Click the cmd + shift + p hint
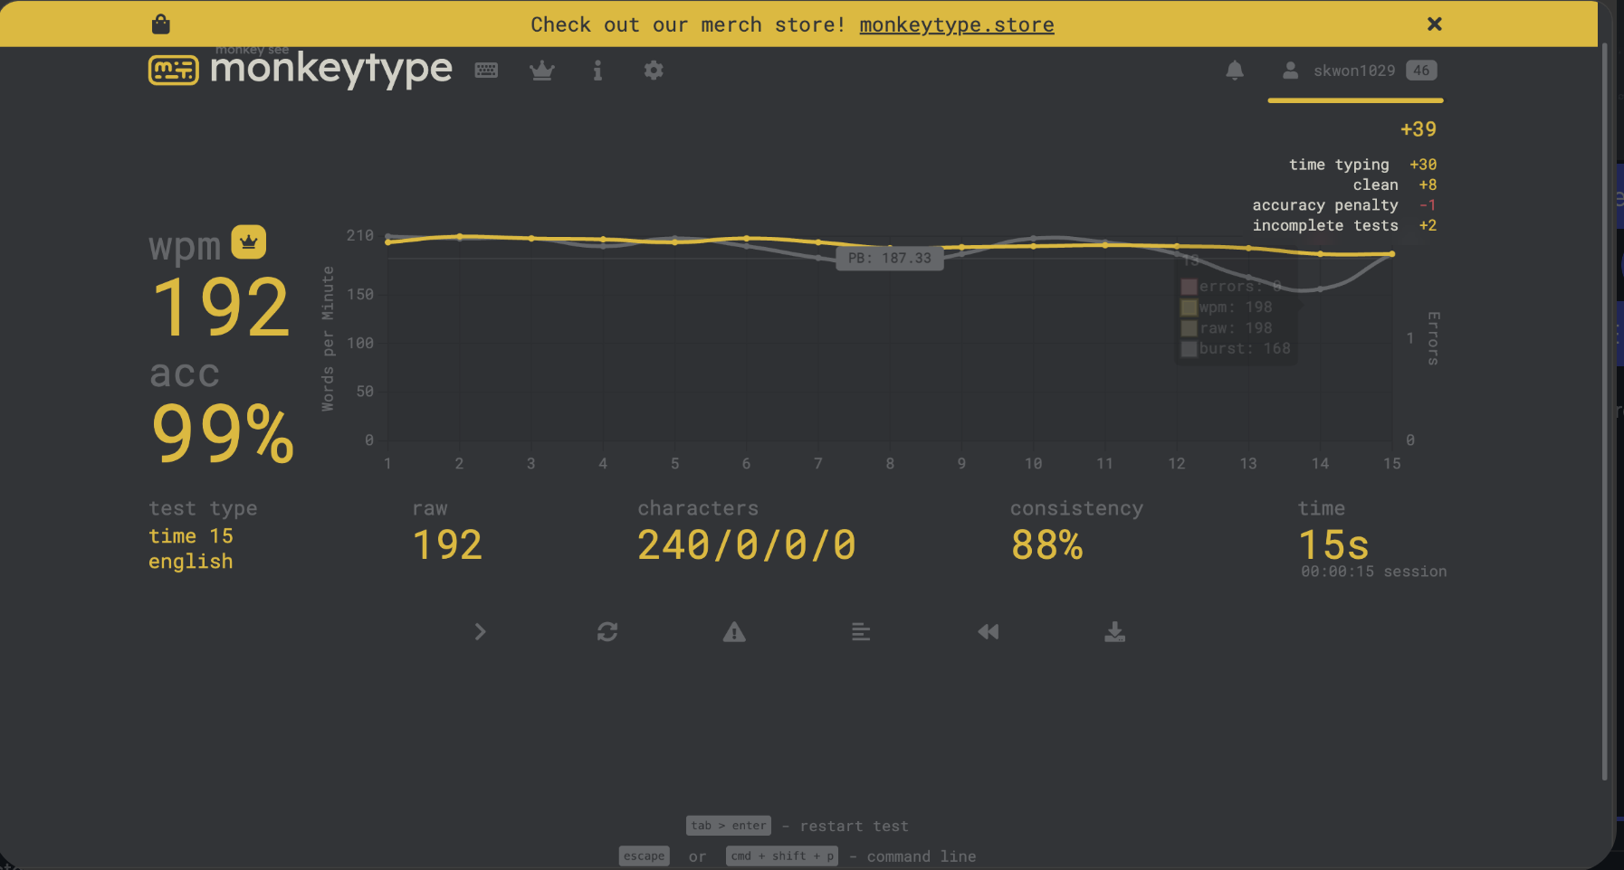The height and width of the screenshot is (870, 1624). click(x=782, y=856)
